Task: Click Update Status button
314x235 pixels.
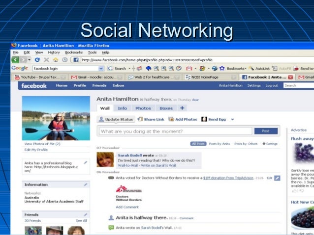Action: coord(116,119)
